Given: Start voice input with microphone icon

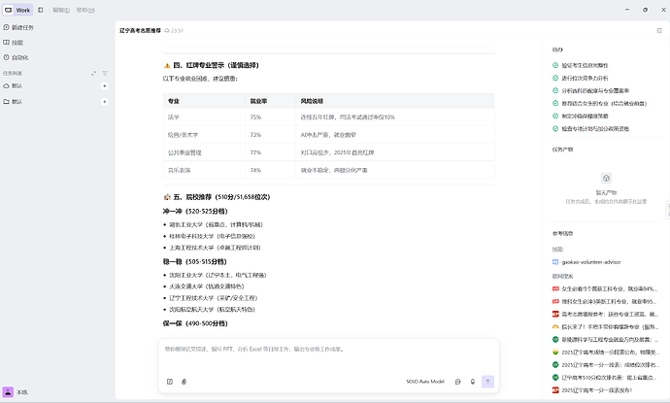Looking at the screenshot, I should pos(473,382).
